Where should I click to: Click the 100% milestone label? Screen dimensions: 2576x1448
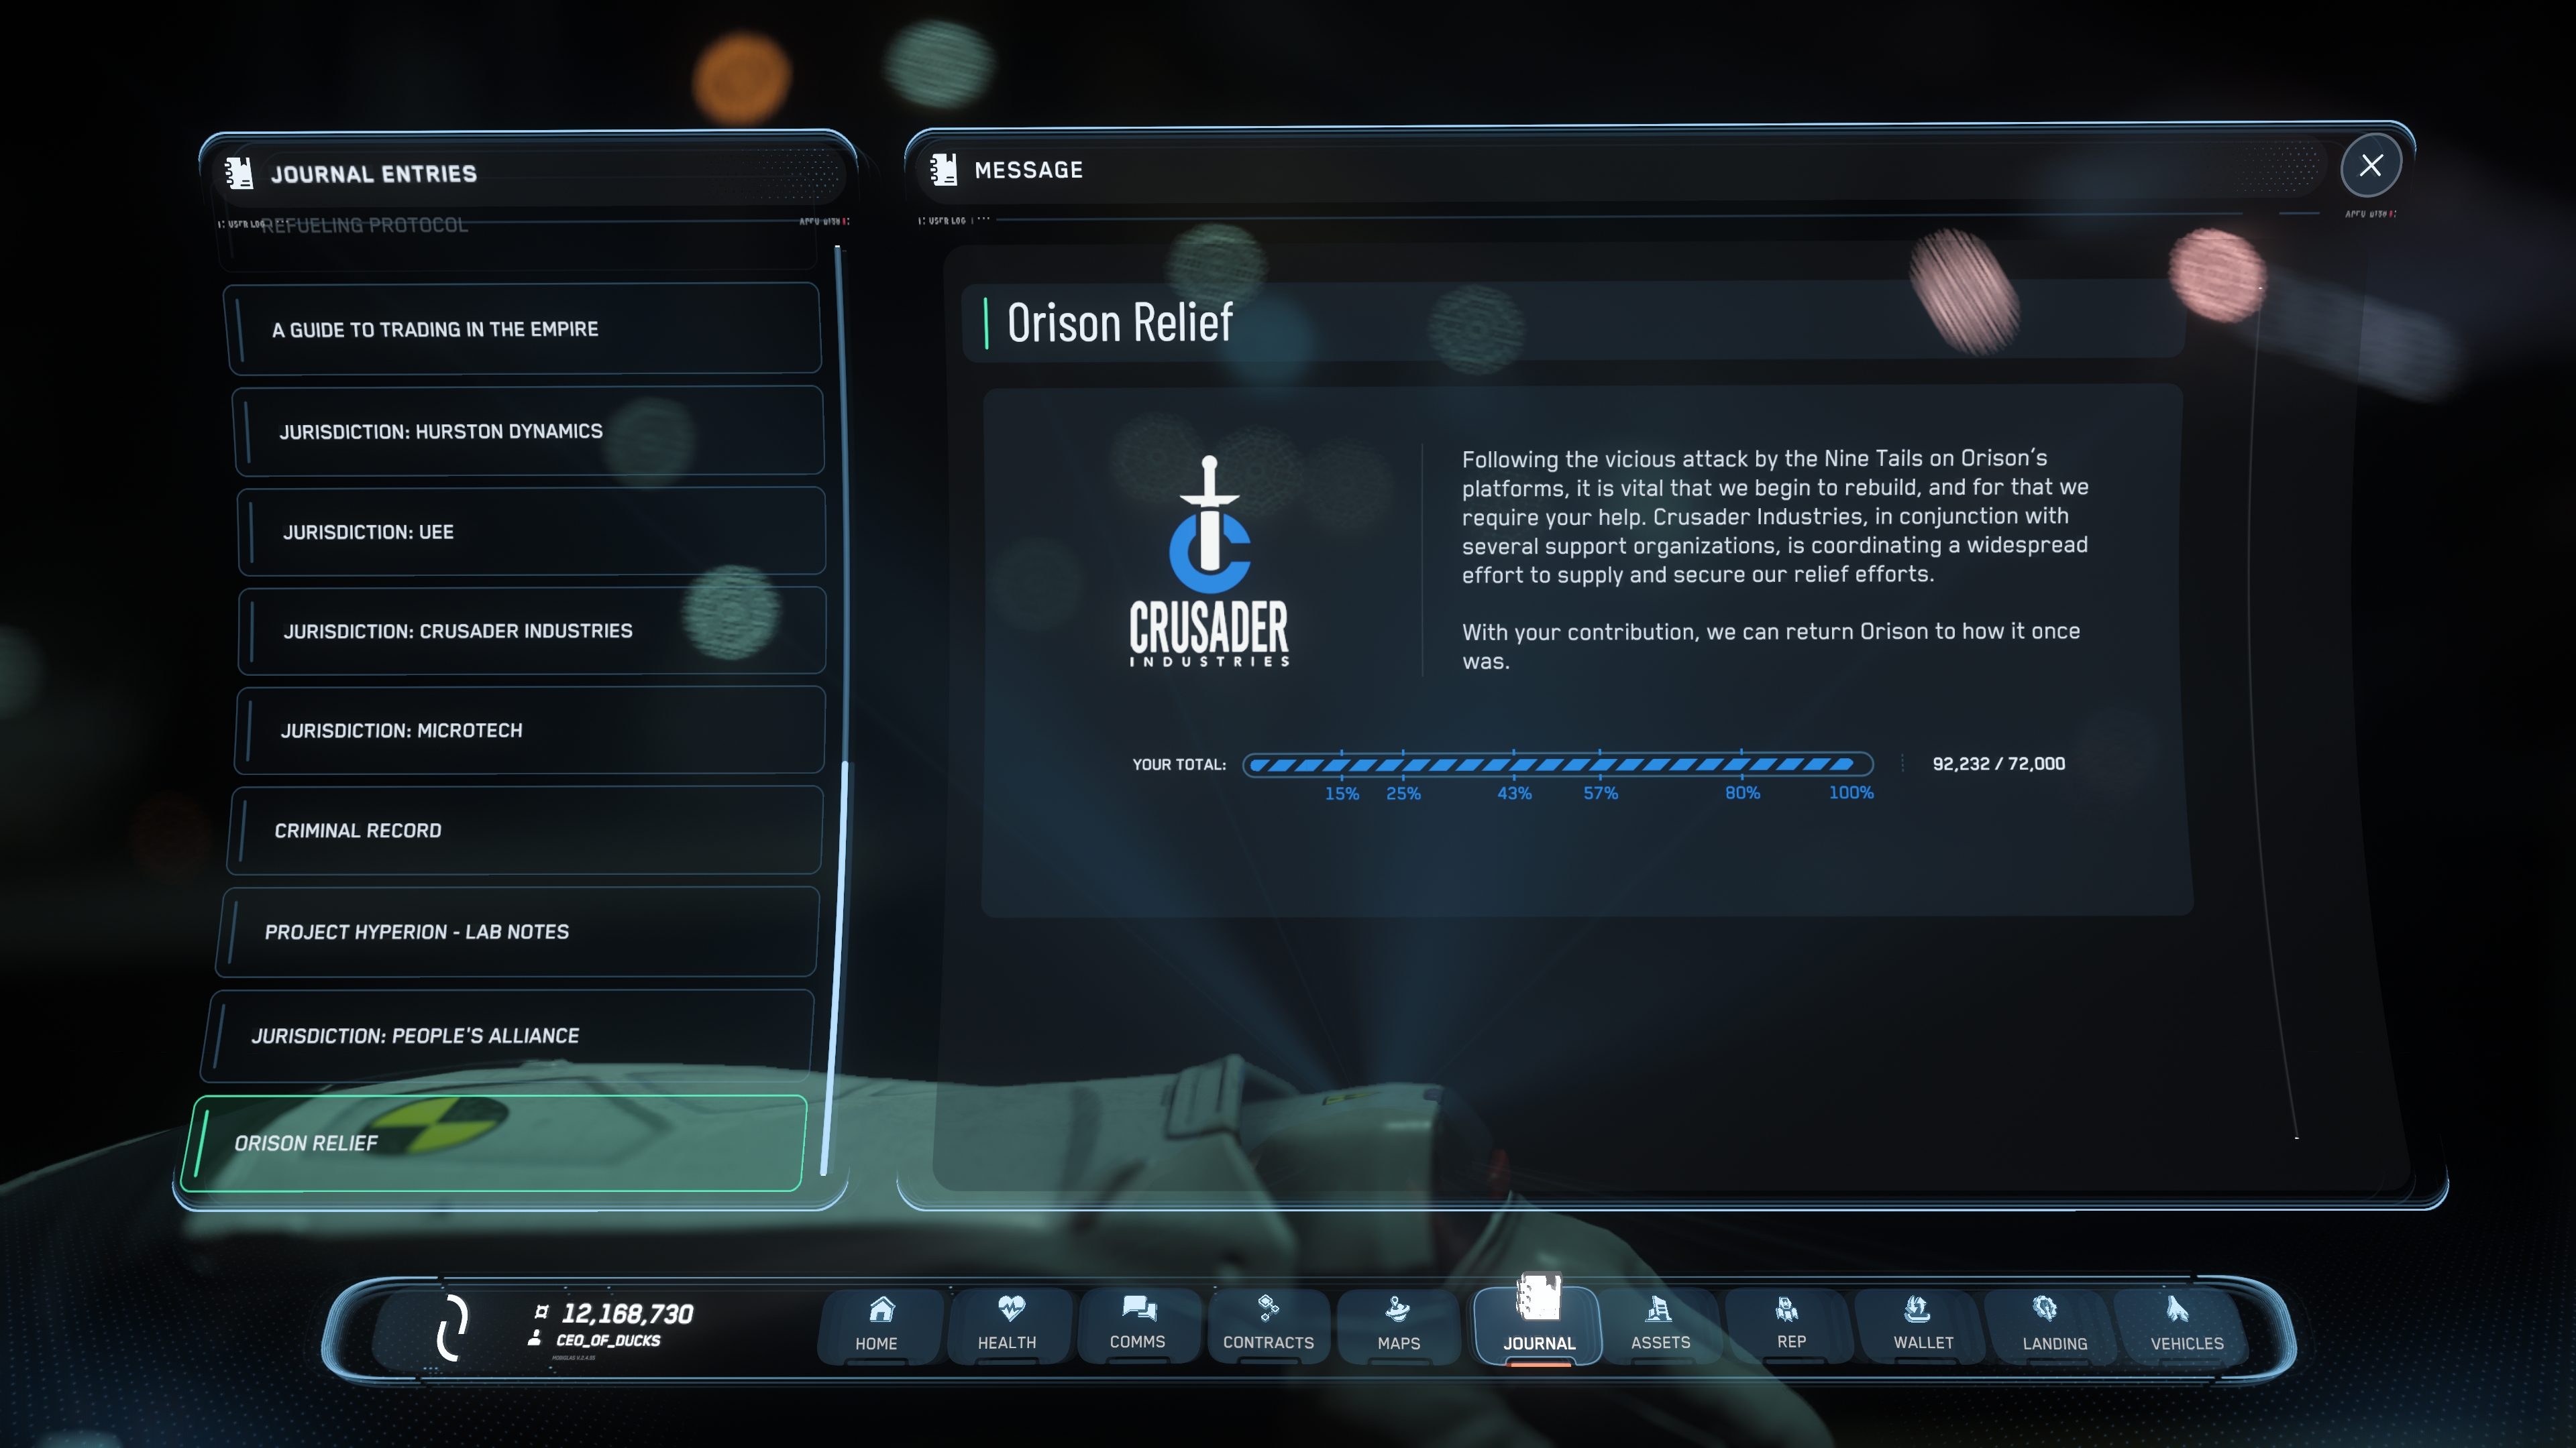click(1851, 792)
